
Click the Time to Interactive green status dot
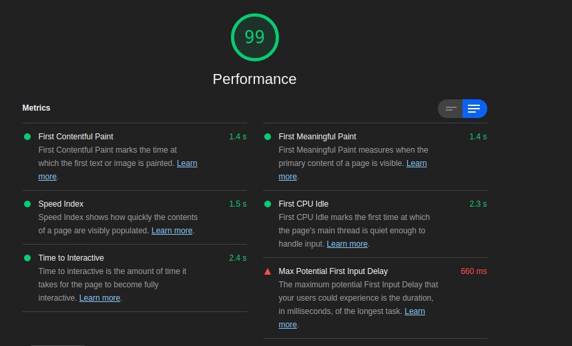(27, 258)
